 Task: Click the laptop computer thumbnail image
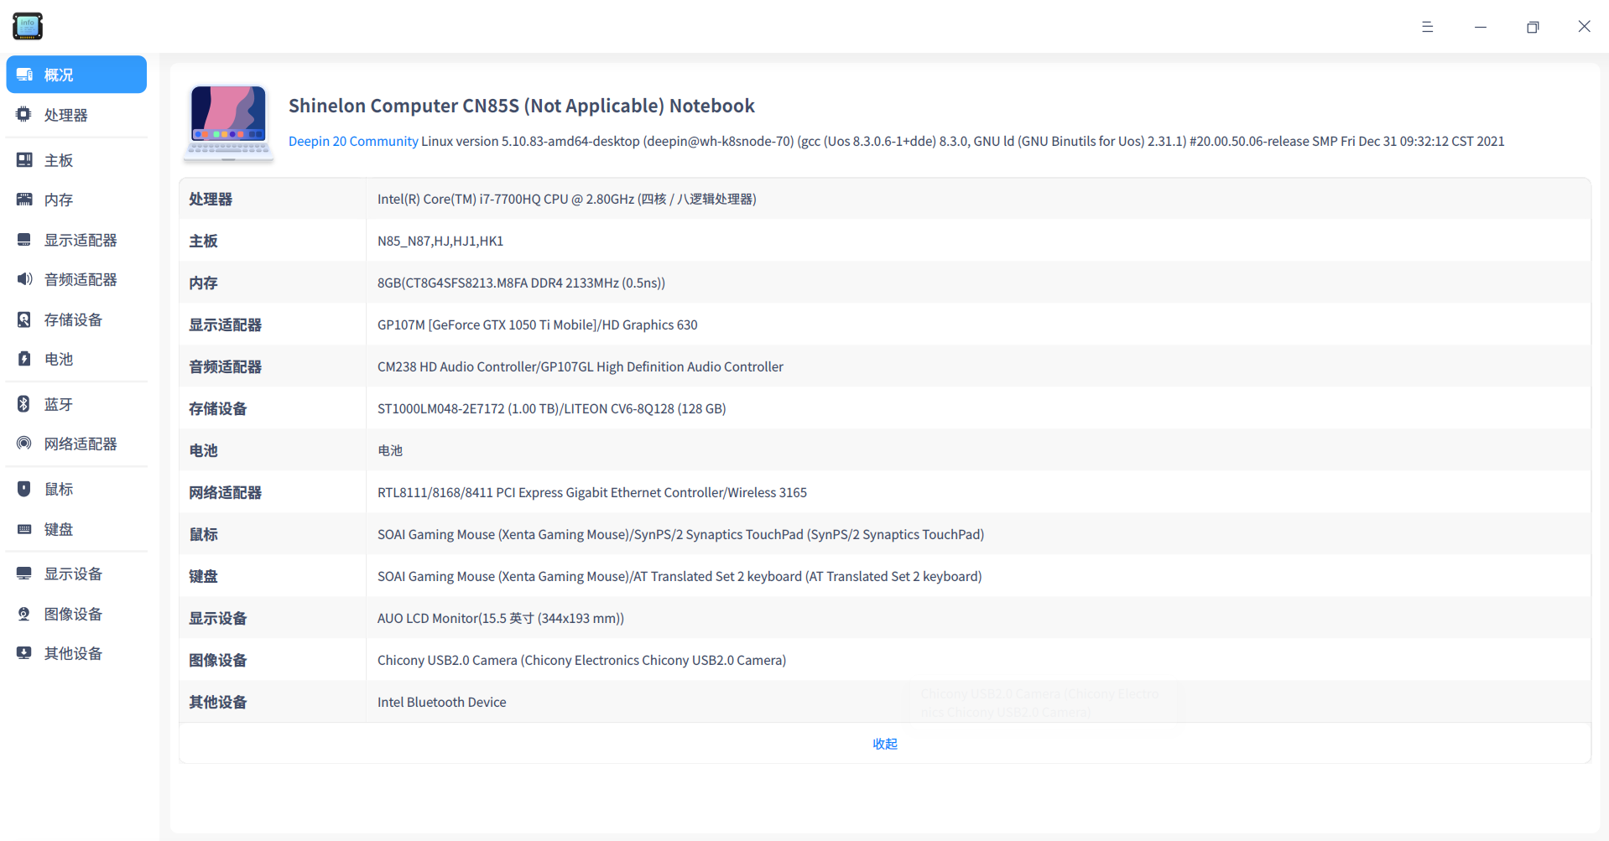click(x=228, y=122)
